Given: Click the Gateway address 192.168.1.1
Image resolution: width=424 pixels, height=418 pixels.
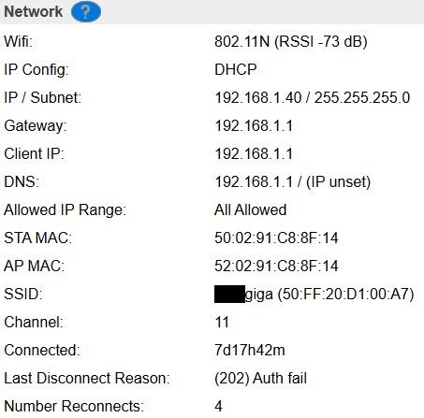Looking at the screenshot, I should click(254, 125).
